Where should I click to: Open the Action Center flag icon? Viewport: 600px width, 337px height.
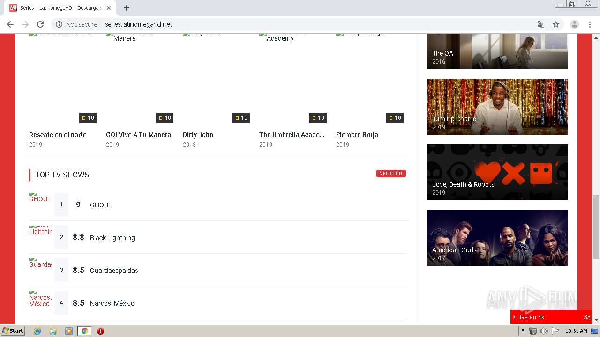pos(555,331)
